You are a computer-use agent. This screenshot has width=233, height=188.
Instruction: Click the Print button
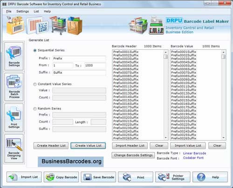tap(136, 177)
